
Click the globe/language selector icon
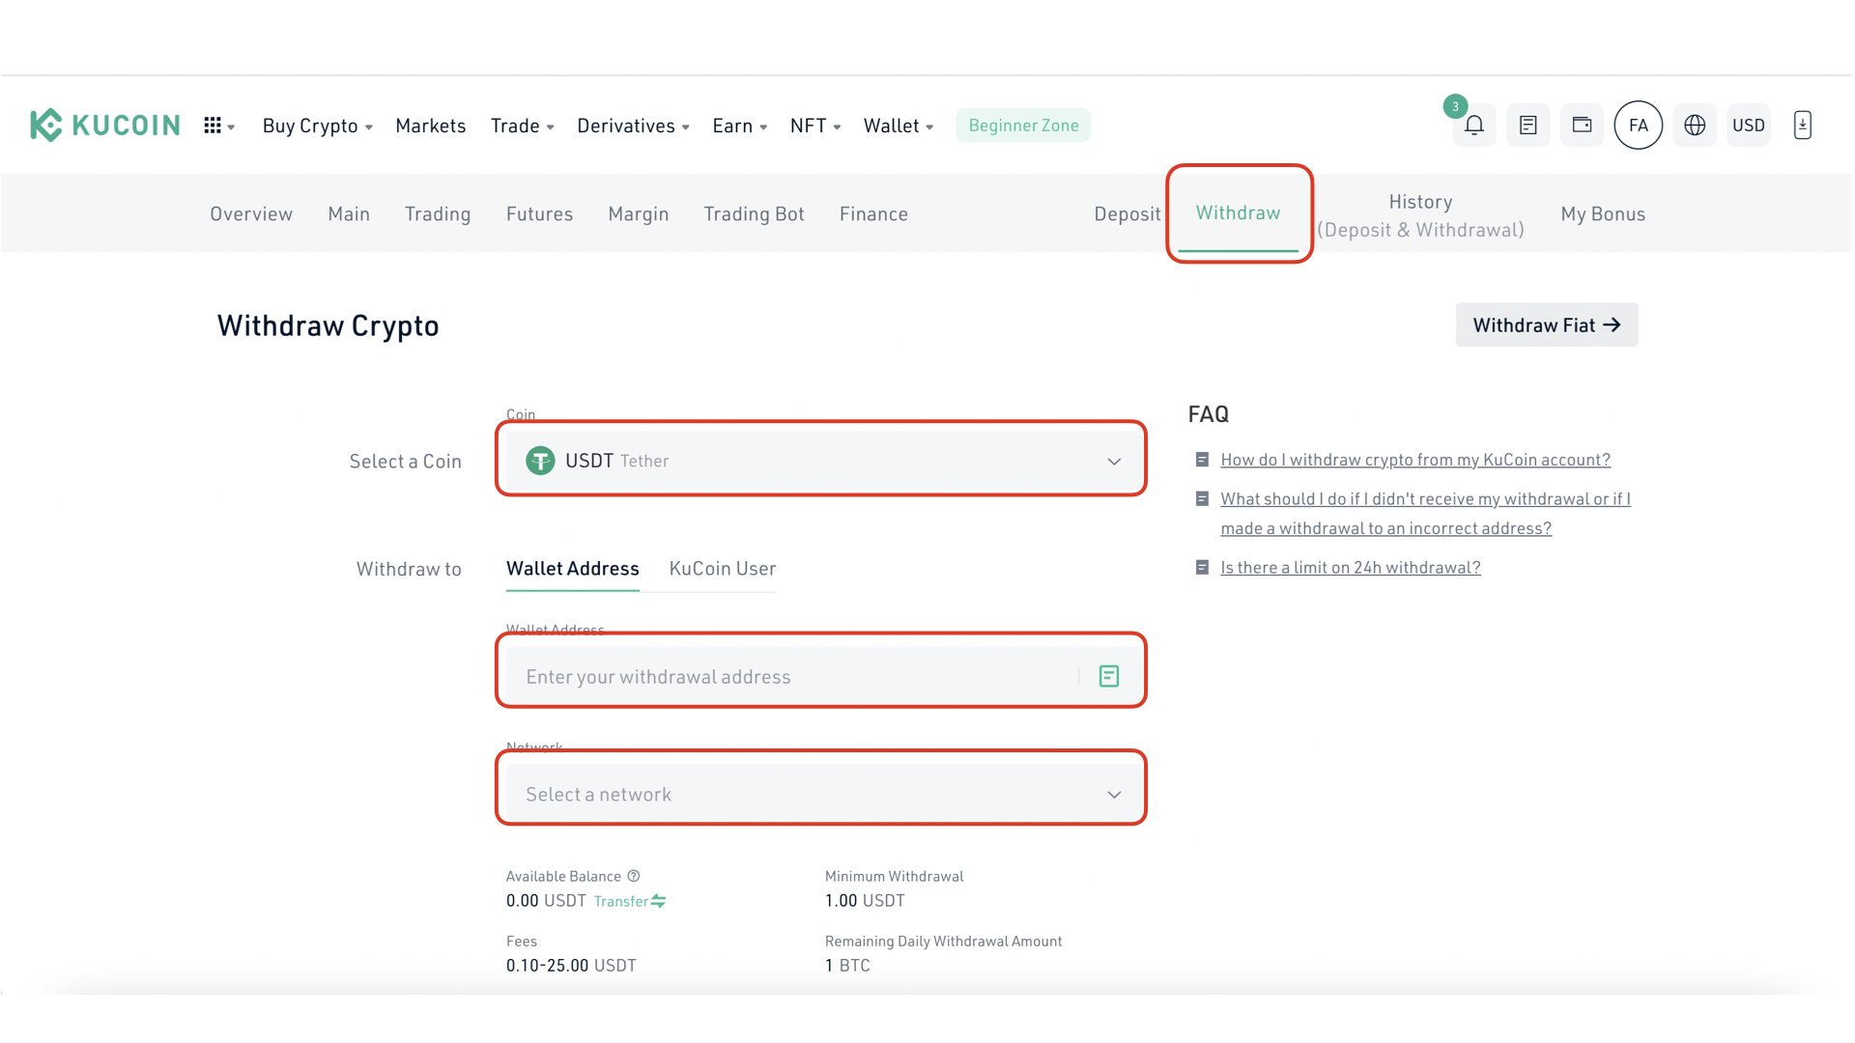pyautogui.click(x=1694, y=125)
